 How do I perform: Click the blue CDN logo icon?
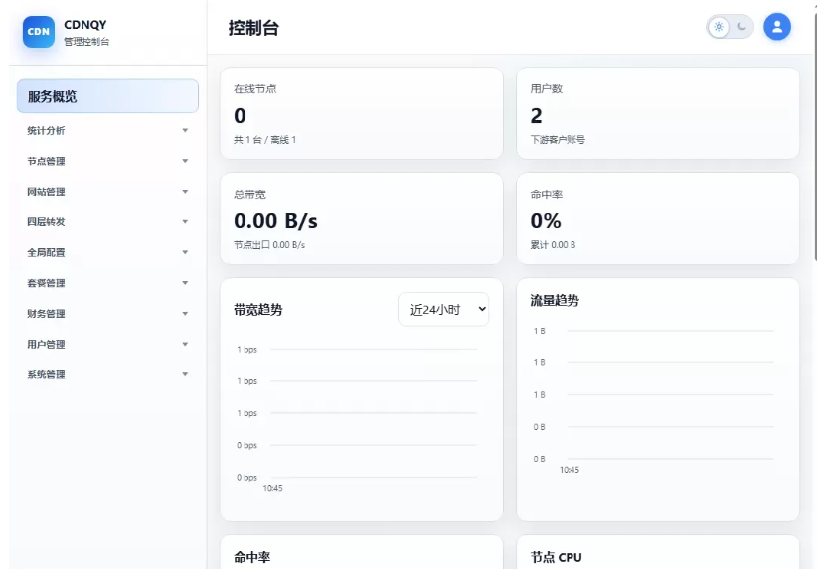(x=39, y=31)
